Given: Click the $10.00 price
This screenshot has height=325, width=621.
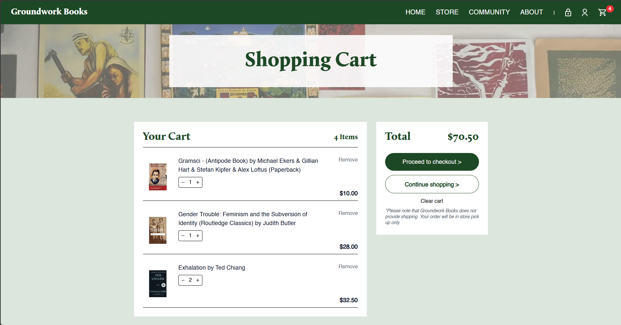Looking at the screenshot, I should [x=348, y=193].
